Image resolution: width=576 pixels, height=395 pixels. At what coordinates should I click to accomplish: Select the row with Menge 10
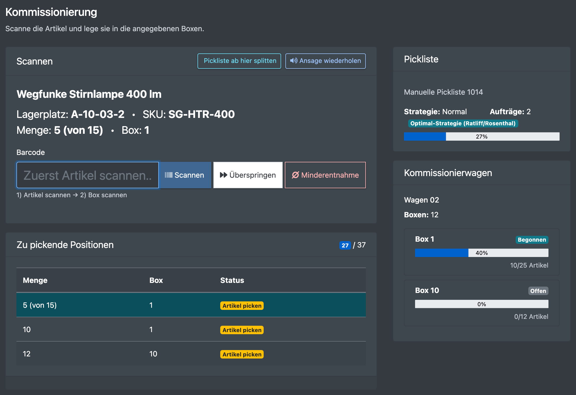(191, 329)
